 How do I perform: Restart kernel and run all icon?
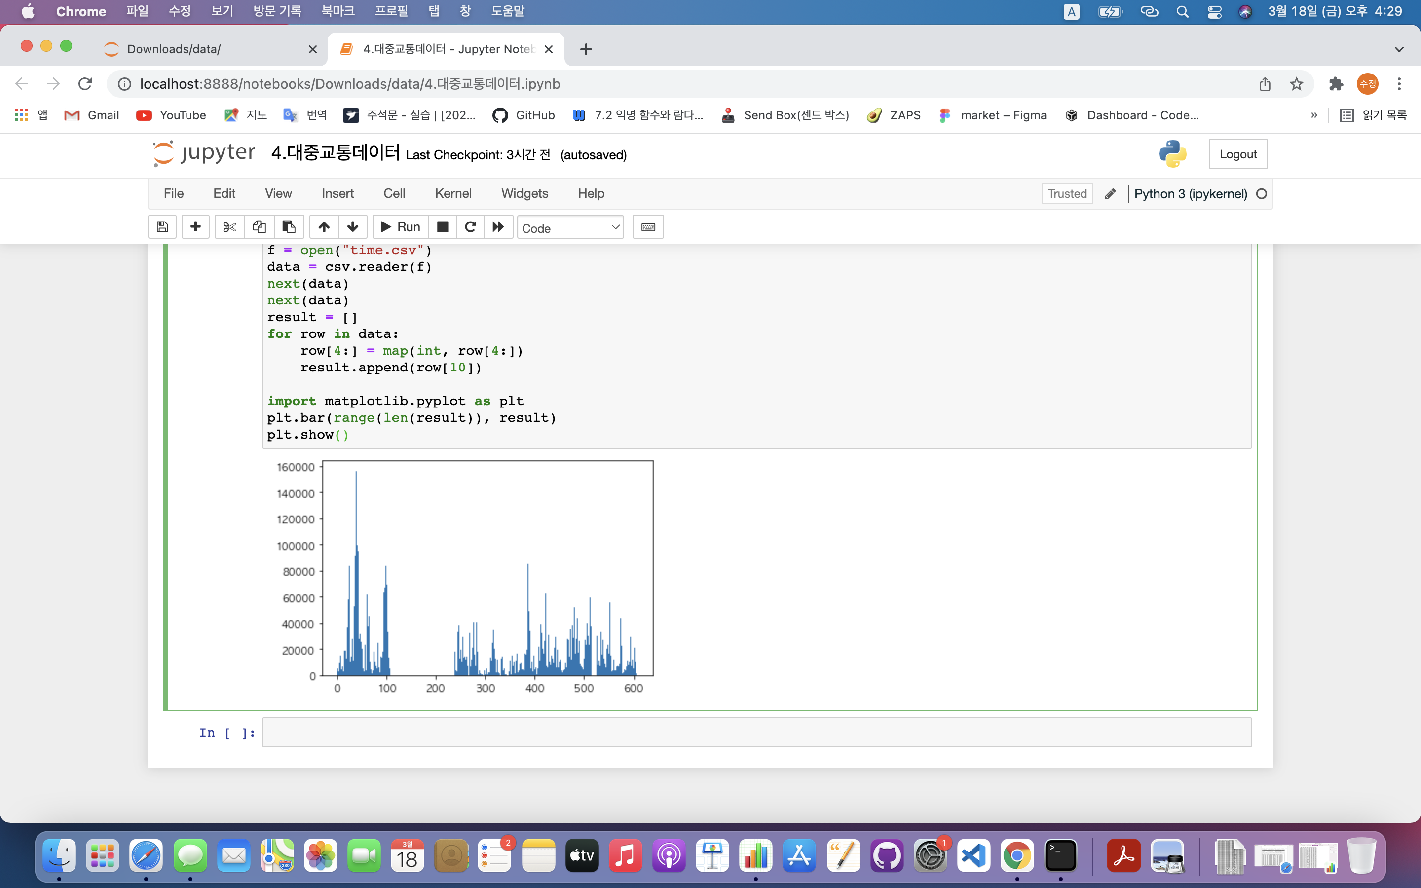click(x=498, y=227)
